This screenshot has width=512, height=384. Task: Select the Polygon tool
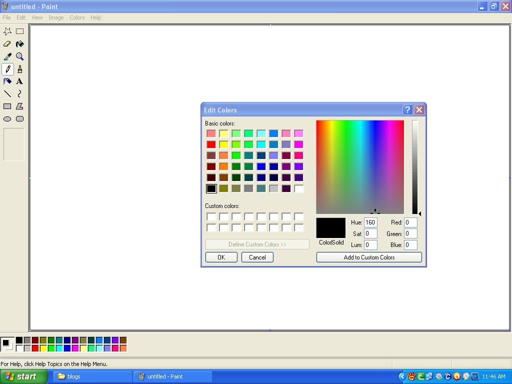click(19, 106)
